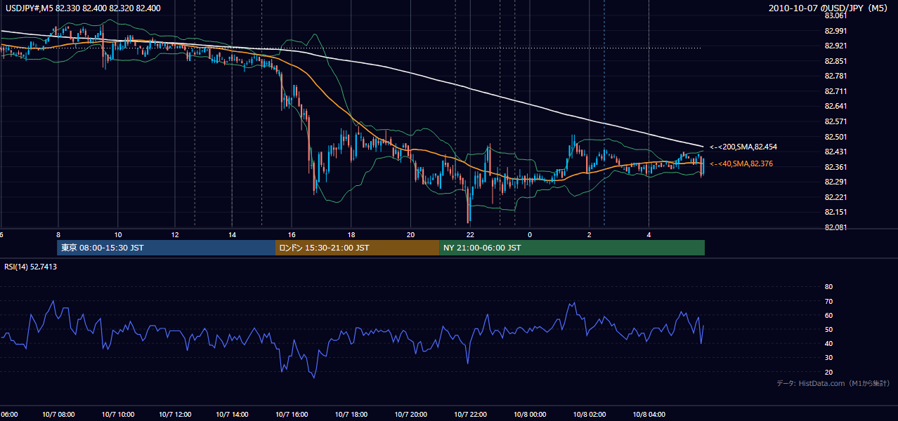The height and width of the screenshot is (421, 898).
Task: Click price axis value 82.291
Action: (x=835, y=182)
